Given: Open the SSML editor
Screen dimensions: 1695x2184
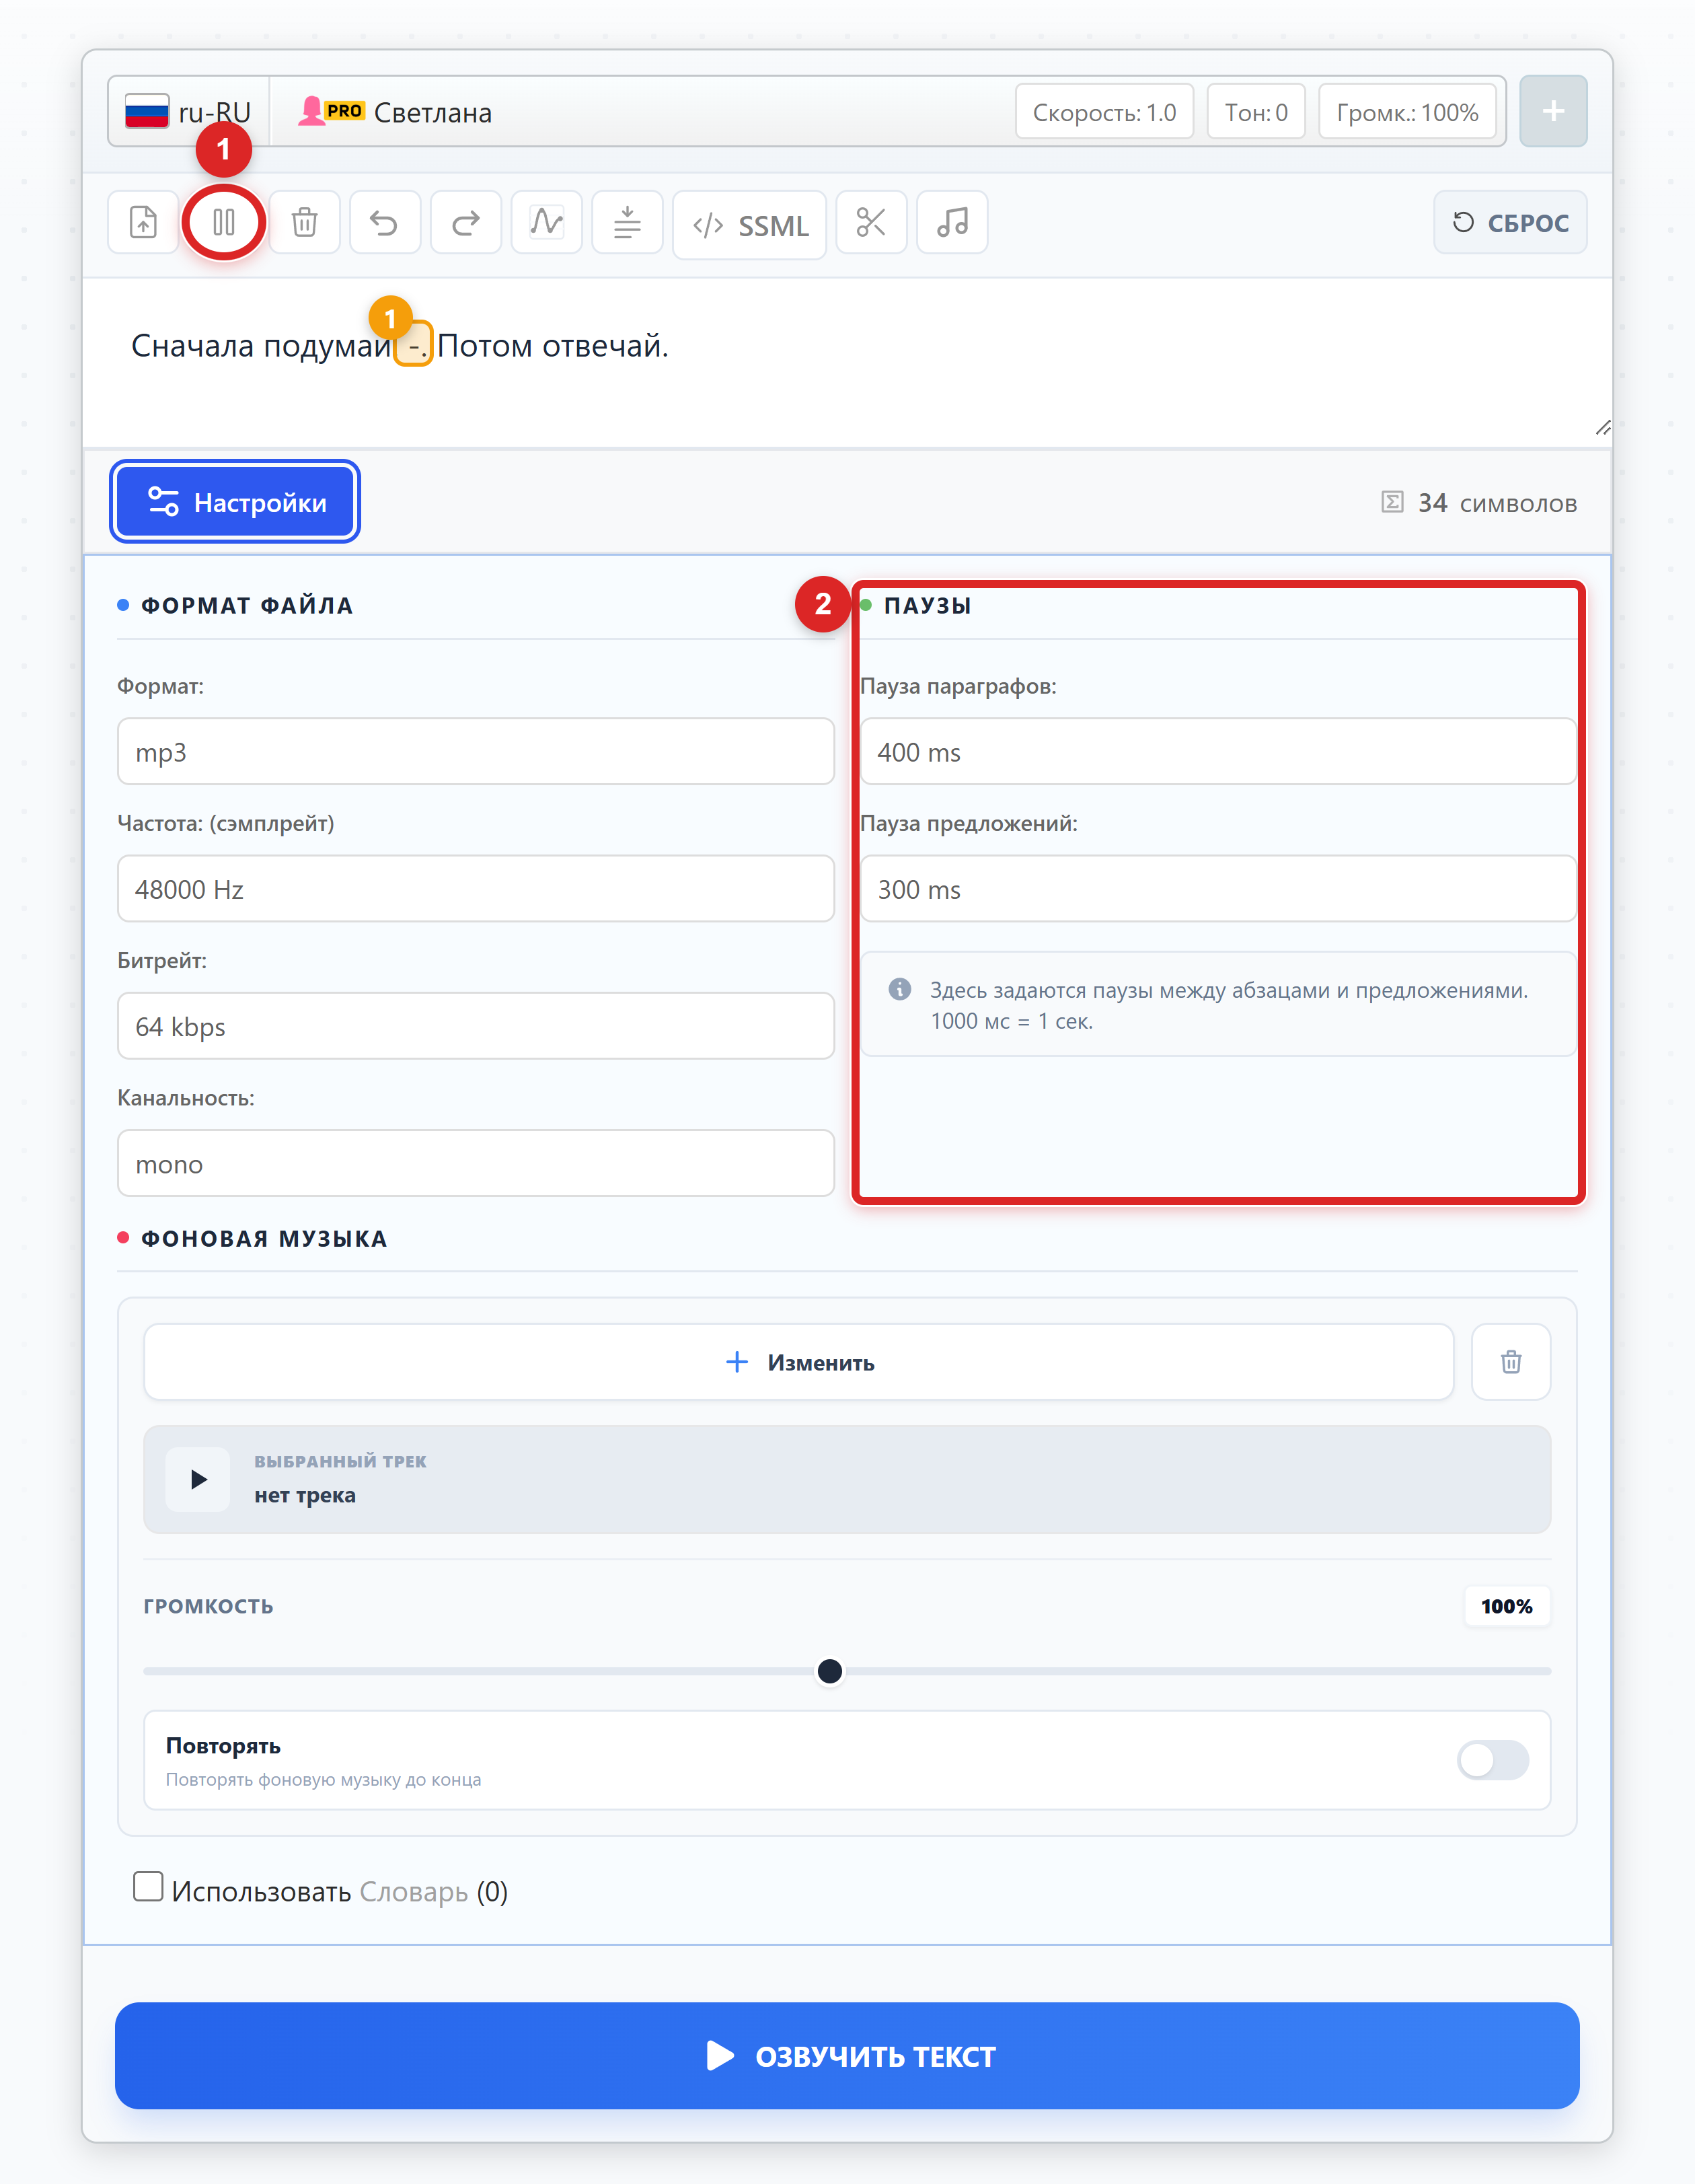Looking at the screenshot, I should click(749, 225).
